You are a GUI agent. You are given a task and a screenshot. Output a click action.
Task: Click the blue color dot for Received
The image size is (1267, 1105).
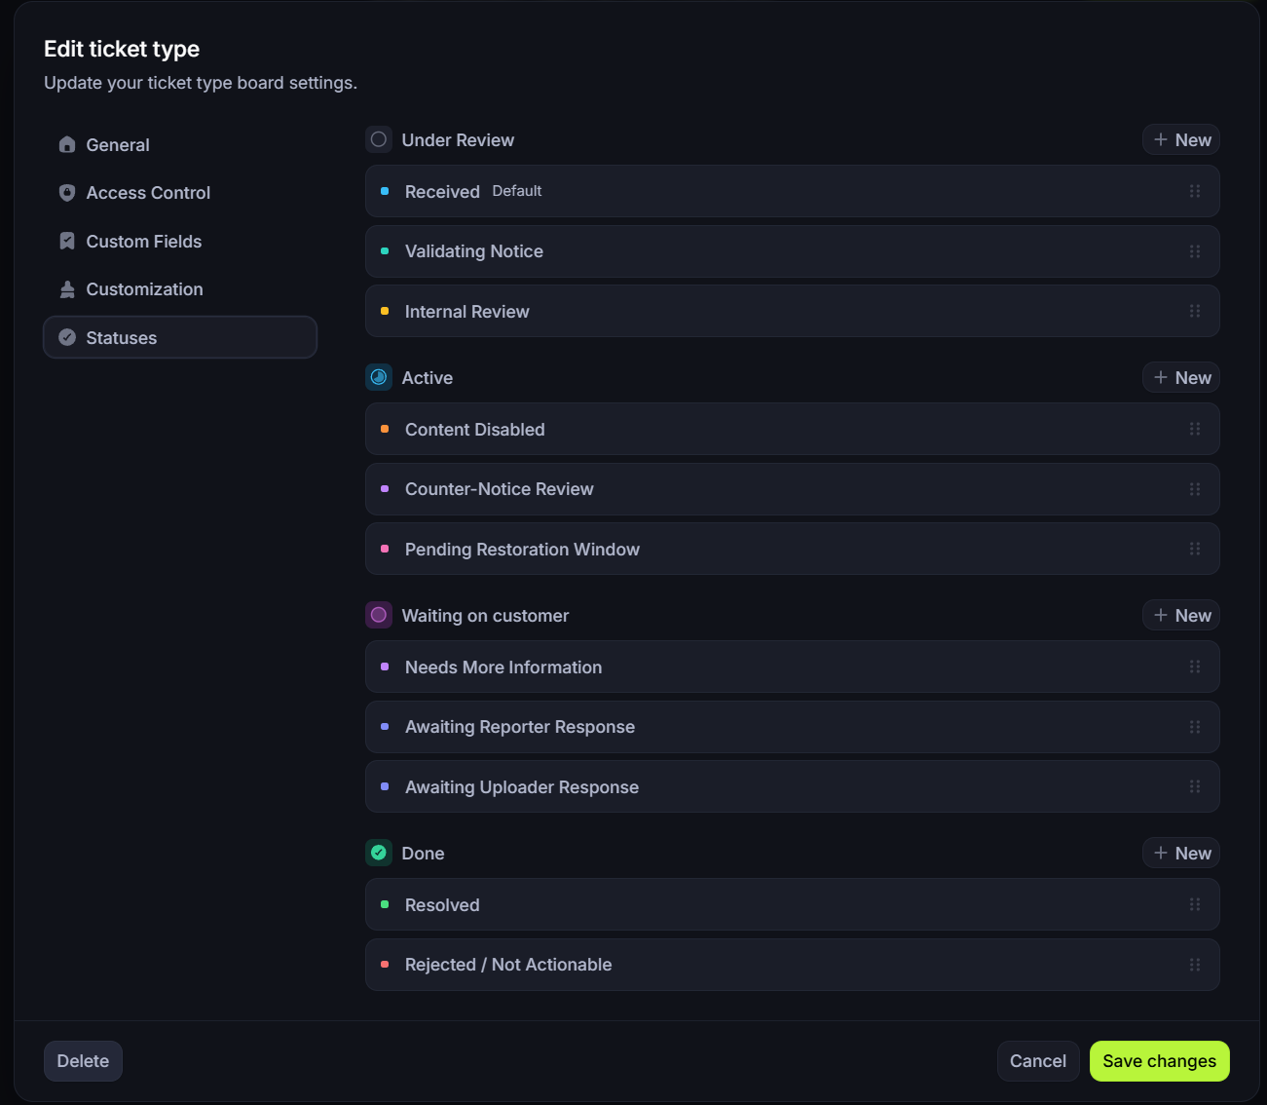point(385,191)
